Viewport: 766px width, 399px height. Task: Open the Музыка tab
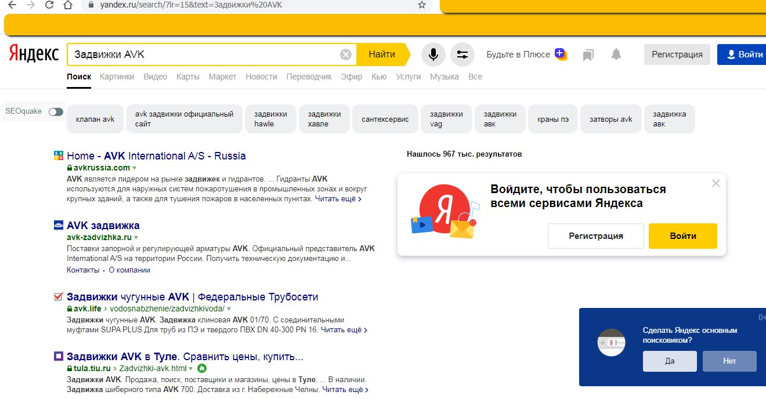(445, 77)
